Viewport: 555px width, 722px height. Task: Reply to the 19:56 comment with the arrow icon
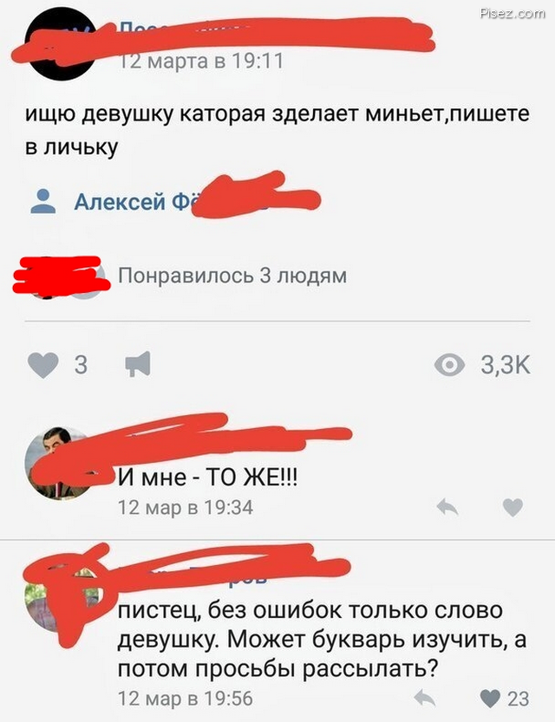(425, 698)
